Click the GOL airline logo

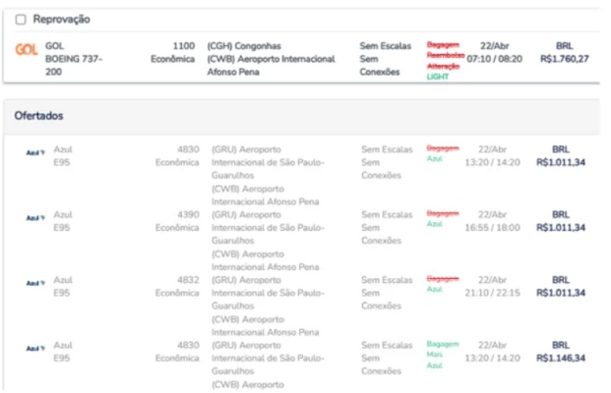[27, 50]
